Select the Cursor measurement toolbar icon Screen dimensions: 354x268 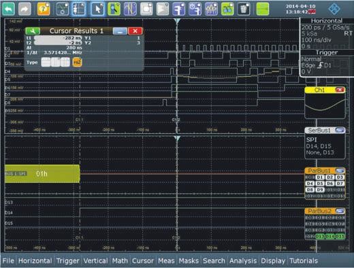coord(130,9)
